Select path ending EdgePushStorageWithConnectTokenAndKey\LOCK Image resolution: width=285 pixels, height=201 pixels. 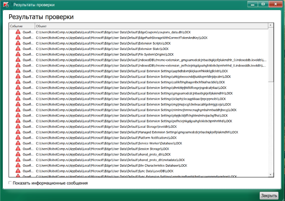(x=122, y=38)
